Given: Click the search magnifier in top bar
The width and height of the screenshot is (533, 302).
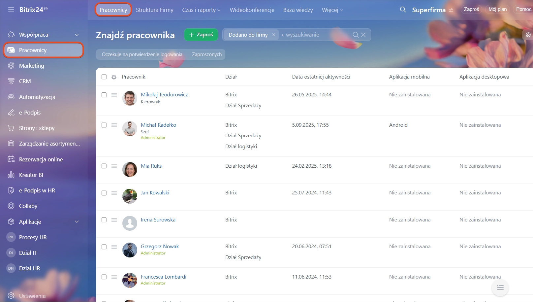Looking at the screenshot, I should (403, 10).
